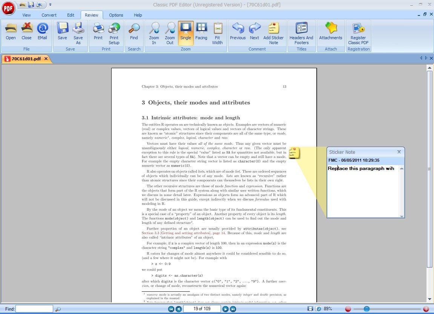Click the Find search magnifier button in the status bar
The image size is (434, 314).
(x=58, y=309)
